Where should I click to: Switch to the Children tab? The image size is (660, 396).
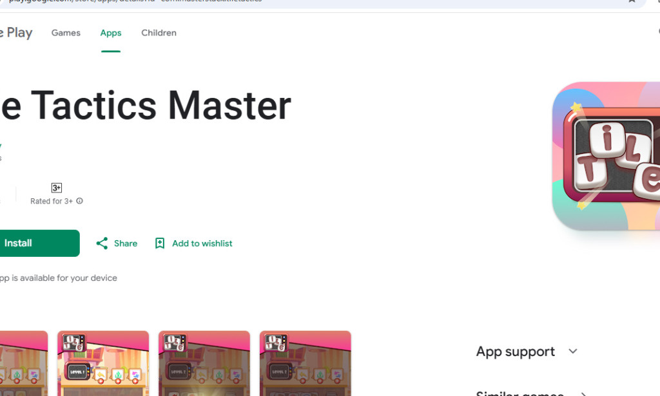[x=159, y=33]
